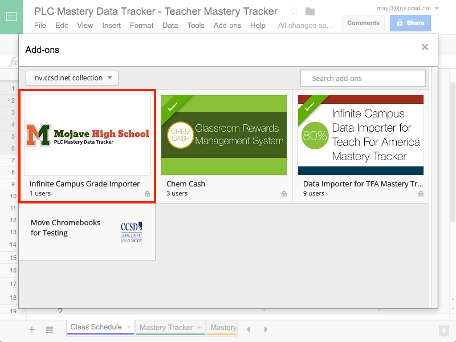
Task: Select the Chem Cash add-on thumbnail
Action: tap(224, 135)
